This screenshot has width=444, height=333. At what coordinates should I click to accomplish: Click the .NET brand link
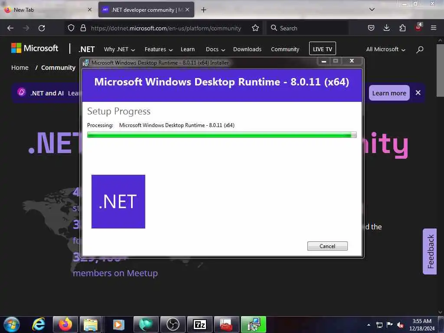(87, 49)
